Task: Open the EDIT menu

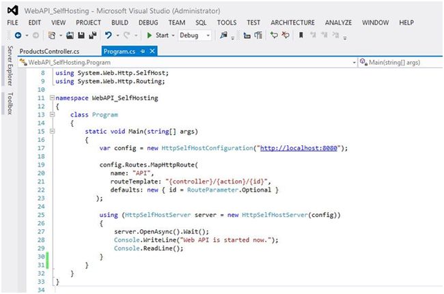Action: [35, 23]
